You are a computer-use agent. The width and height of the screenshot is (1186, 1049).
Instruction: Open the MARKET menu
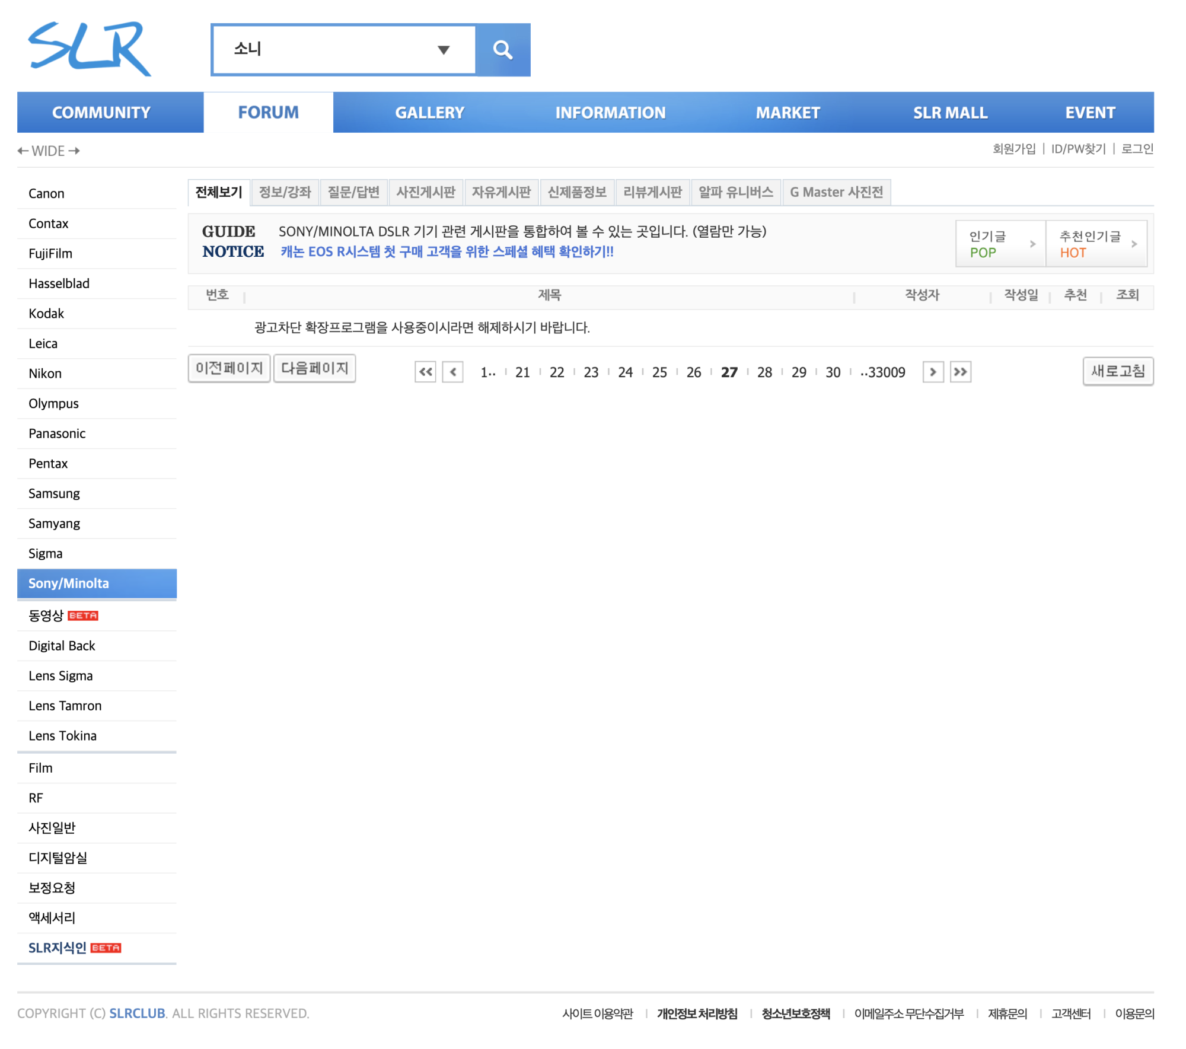788,111
